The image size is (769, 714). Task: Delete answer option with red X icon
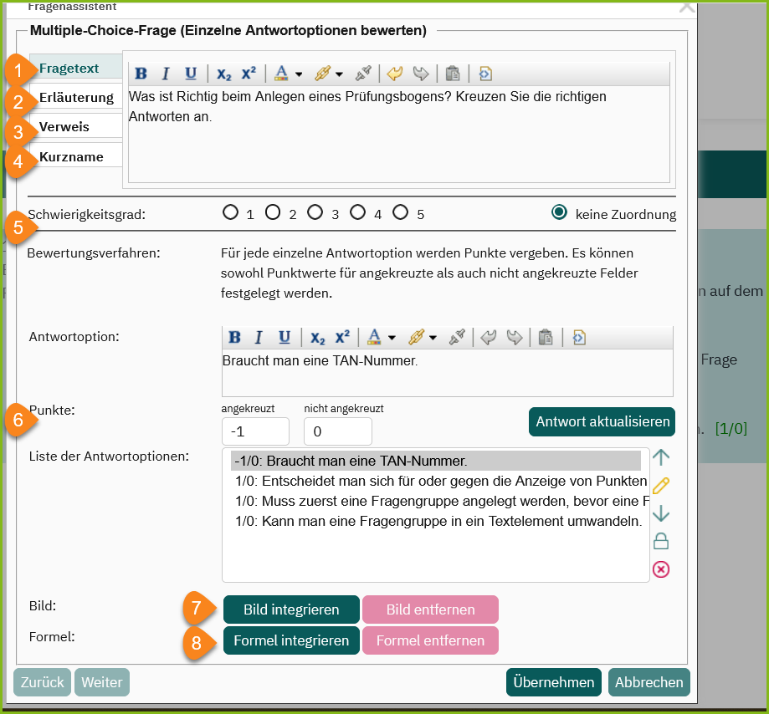click(660, 569)
